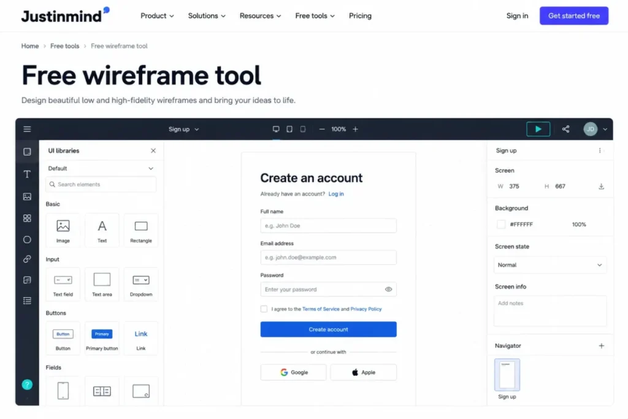
Task: Run the prototype with play button
Action: coord(538,129)
